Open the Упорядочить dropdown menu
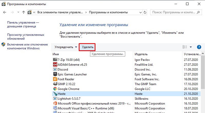The height and width of the screenshot is (113, 205). pyautogui.click(x=66, y=47)
